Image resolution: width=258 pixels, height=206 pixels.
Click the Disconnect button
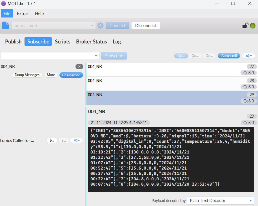146,26
